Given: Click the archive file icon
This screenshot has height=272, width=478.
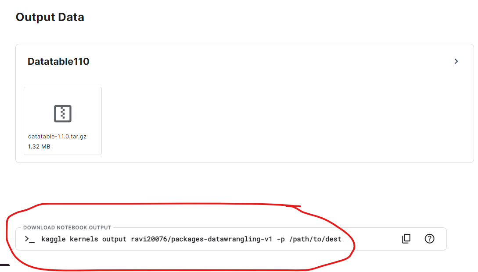Looking at the screenshot, I should click(x=63, y=113).
